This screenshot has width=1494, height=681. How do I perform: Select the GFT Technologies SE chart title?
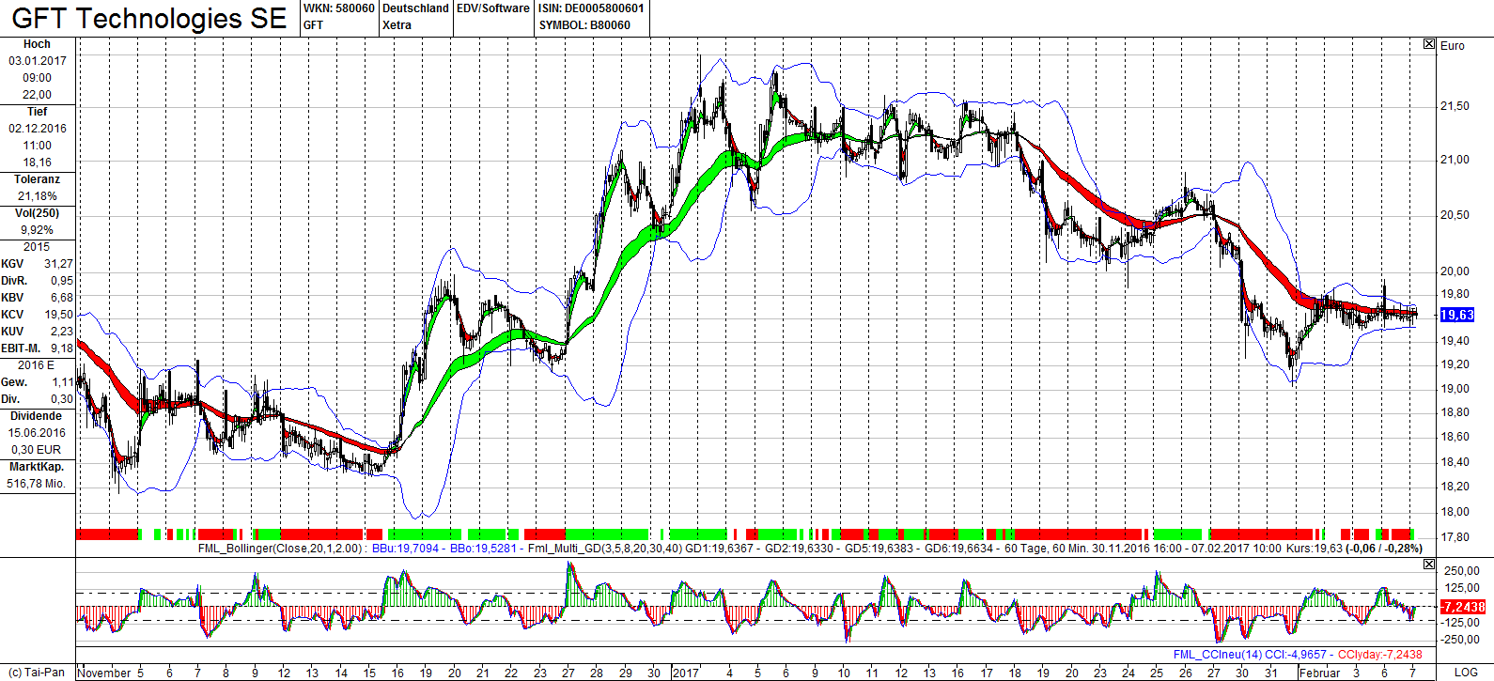point(149,19)
